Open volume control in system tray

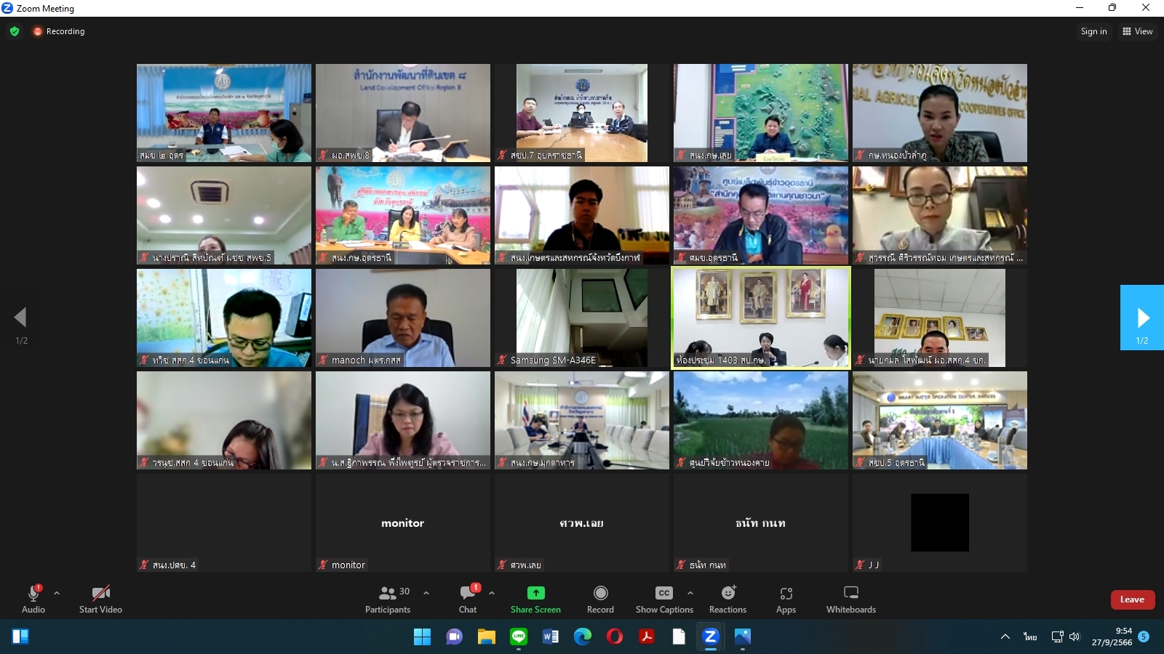(x=1075, y=637)
